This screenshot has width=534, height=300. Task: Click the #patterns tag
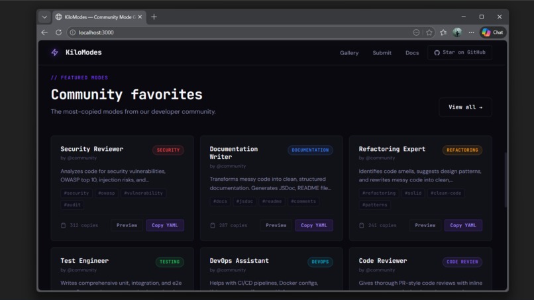click(x=374, y=205)
